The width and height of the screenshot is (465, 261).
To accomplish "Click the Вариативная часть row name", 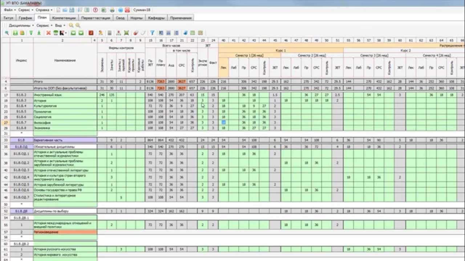I will [65, 140].
